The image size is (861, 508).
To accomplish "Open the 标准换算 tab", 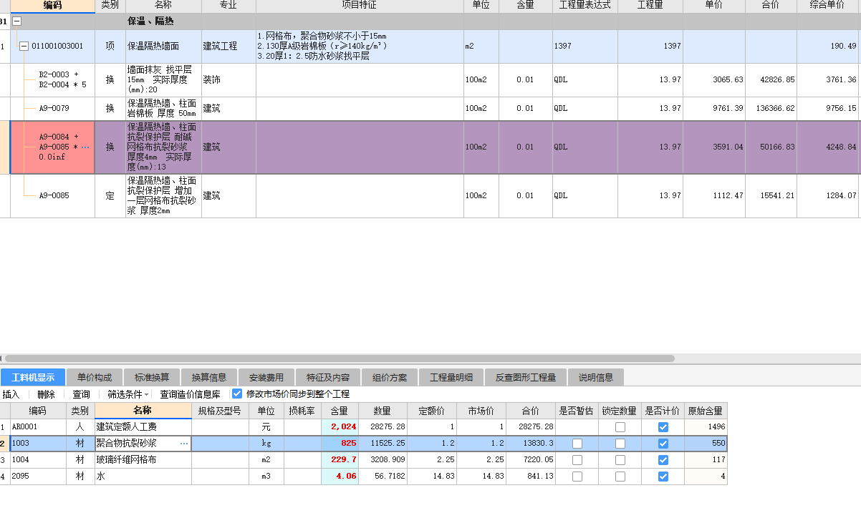I will (x=152, y=378).
